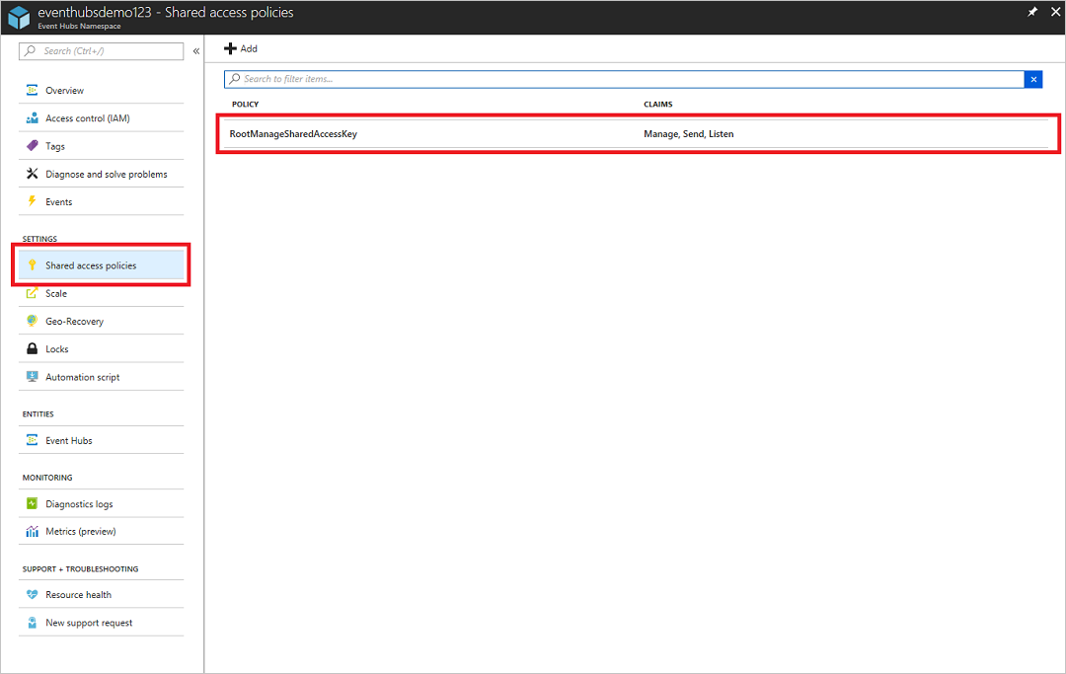Click the Shared access policies key icon

point(32,265)
